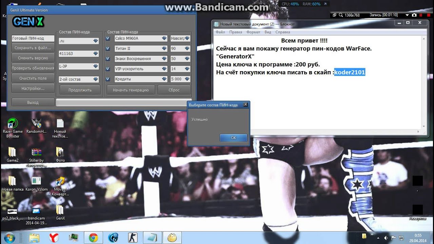Click Проверить обновления button
The image size is (434, 244).
pos(33,68)
